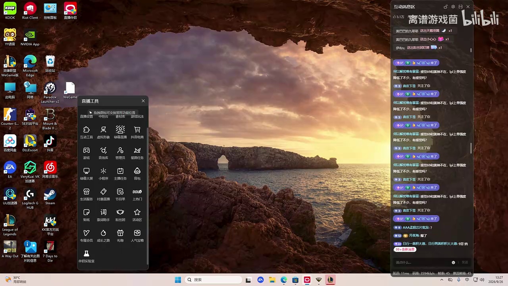This screenshot has width=508, height=286.
Task: Open the 生活服务 tool
Action: click(87, 194)
